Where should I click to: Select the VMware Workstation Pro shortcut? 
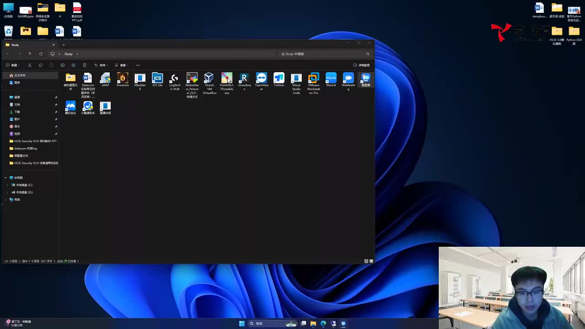314,84
